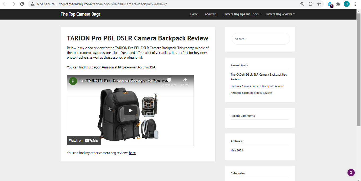The width and height of the screenshot is (361, 181).
Task: Bookmark this page with star icon
Action: click(319, 4)
